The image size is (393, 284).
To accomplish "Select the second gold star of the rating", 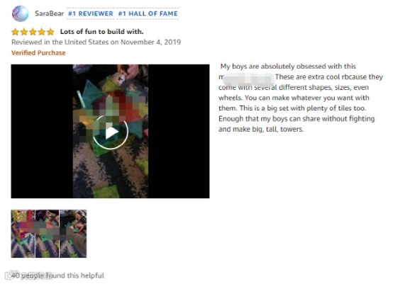I will (24, 32).
